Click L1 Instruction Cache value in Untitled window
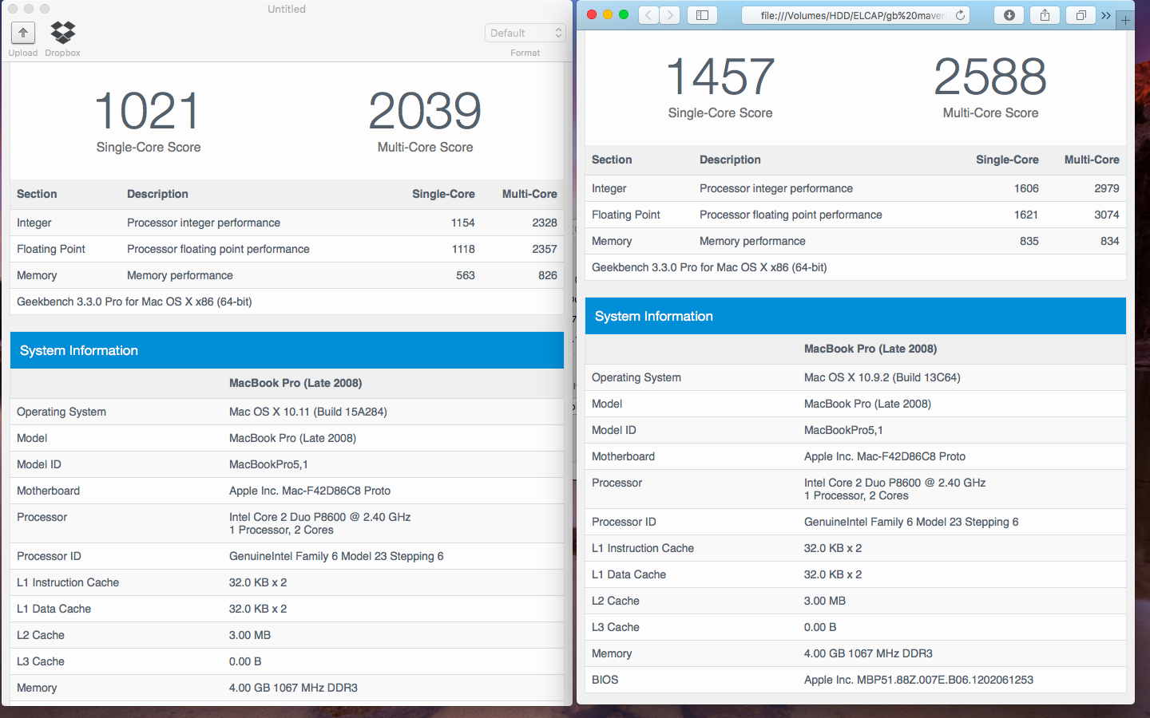This screenshot has height=718, width=1150. 258,582
